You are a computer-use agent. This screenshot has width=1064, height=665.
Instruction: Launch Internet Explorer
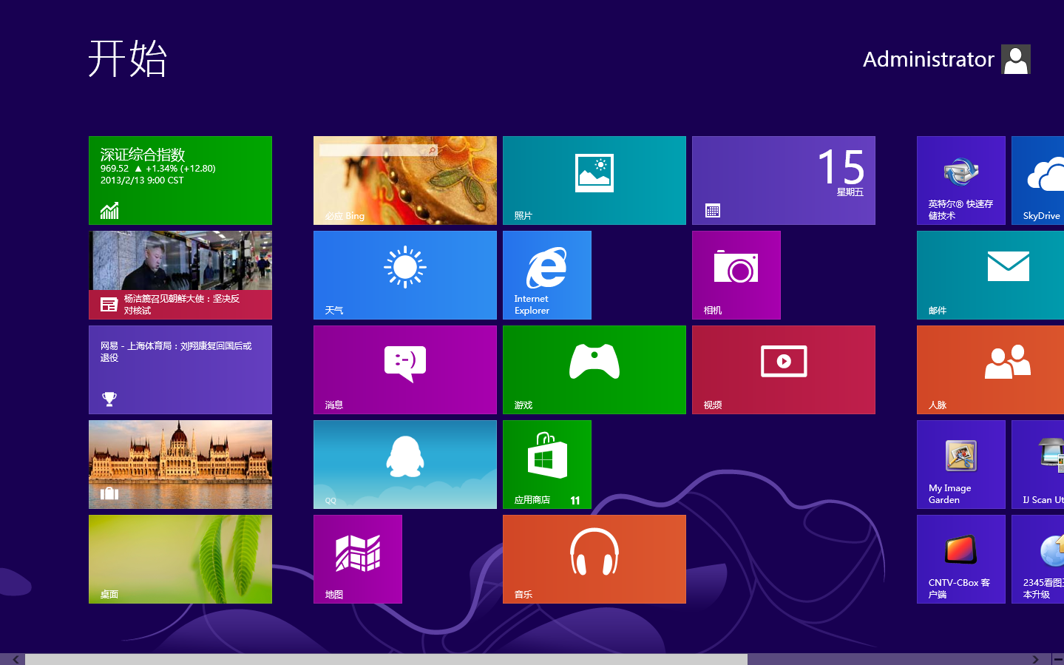coord(546,274)
